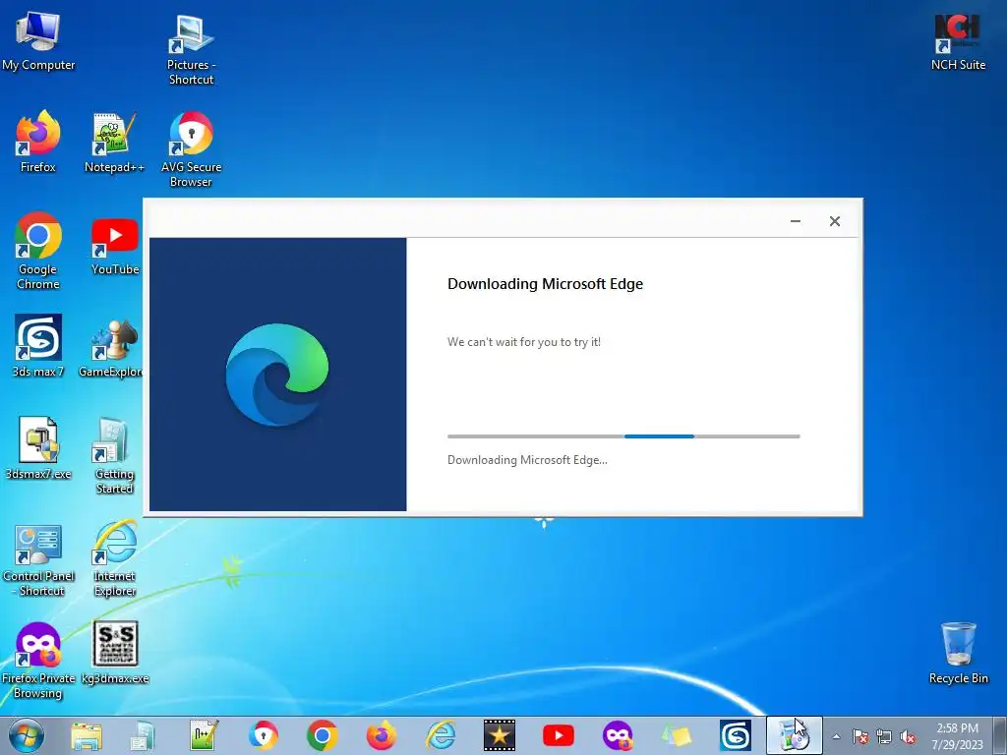Click the 'Downloading Microsoft Edge...' status text
This screenshot has width=1007, height=755.
[527, 460]
